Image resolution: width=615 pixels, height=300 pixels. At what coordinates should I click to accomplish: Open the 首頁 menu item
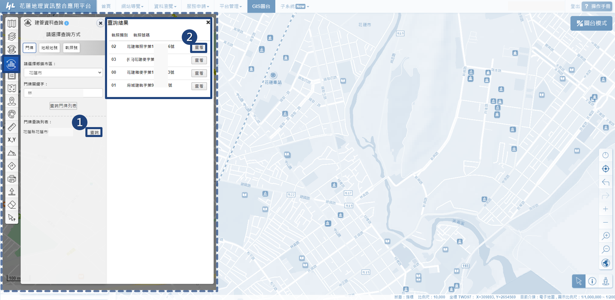click(x=106, y=6)
